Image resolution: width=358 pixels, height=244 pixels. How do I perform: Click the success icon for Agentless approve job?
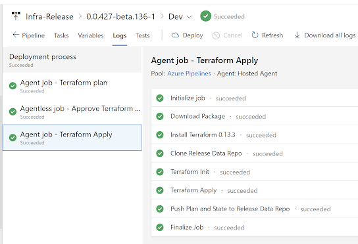click(13, 112)
